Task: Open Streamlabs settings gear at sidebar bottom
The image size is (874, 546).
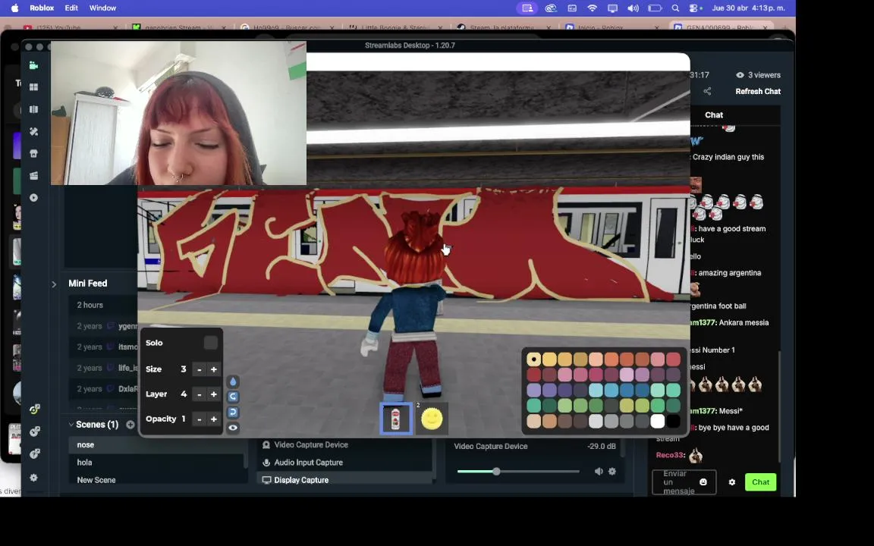Action: (33, 478)
